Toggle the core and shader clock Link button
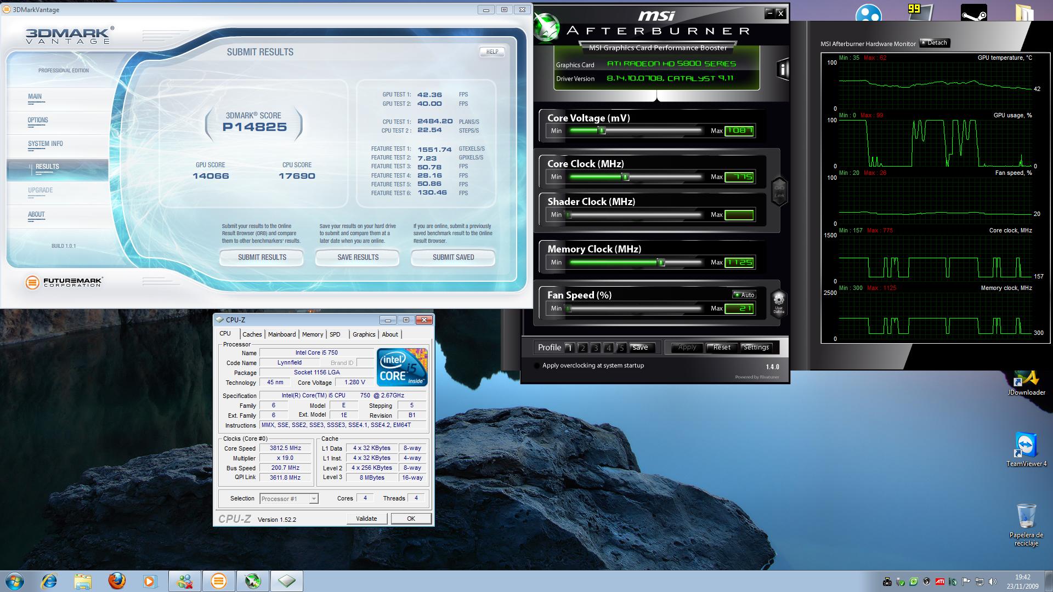The height and width of the screenshot is (592, 1053). 779,191
